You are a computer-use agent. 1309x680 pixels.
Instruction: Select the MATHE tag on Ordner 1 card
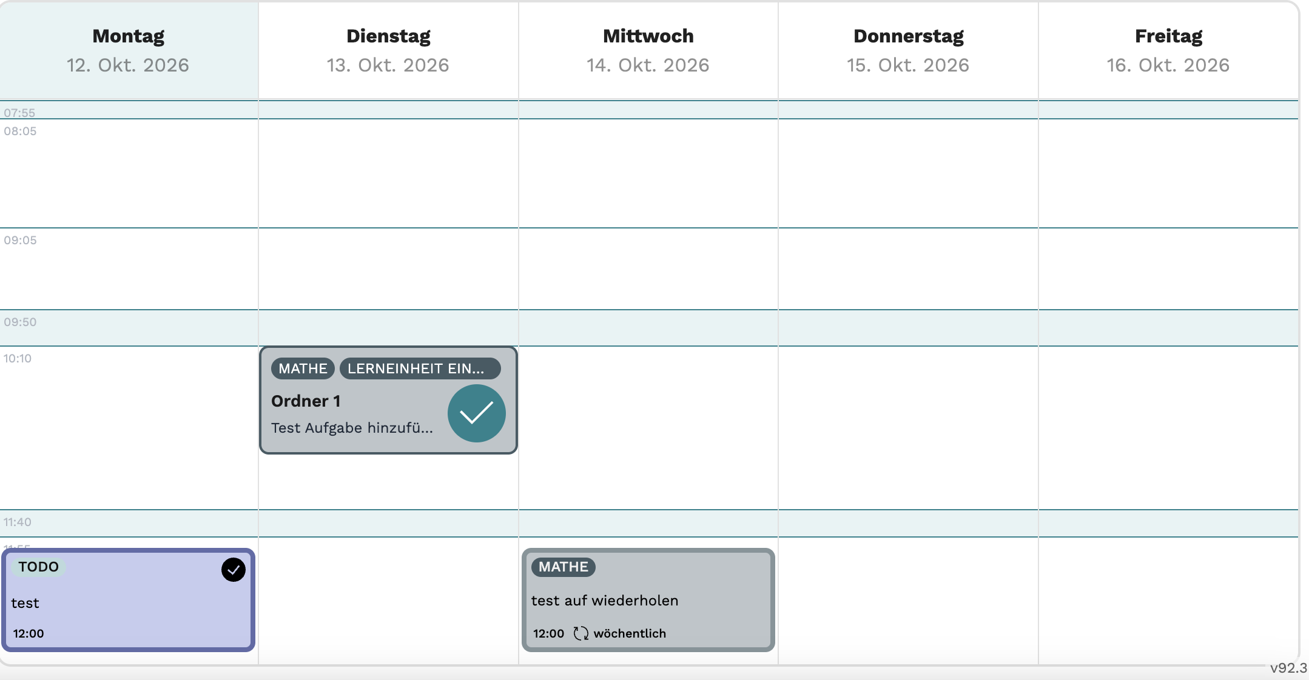pos(303,368)
